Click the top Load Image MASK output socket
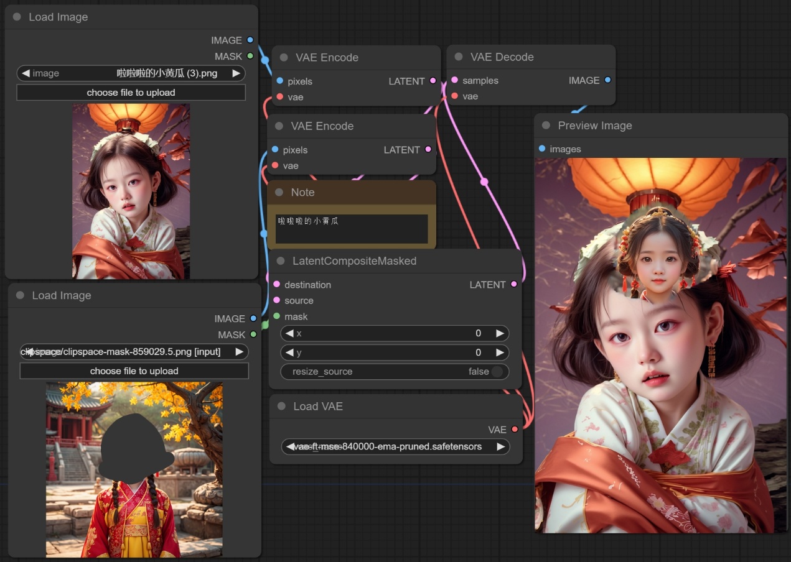 click(x=250, y=56)
